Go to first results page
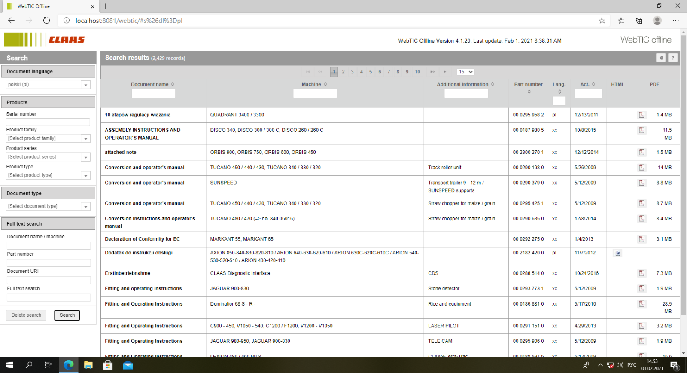Screen dimensions: 687x373 click(307, 72)
